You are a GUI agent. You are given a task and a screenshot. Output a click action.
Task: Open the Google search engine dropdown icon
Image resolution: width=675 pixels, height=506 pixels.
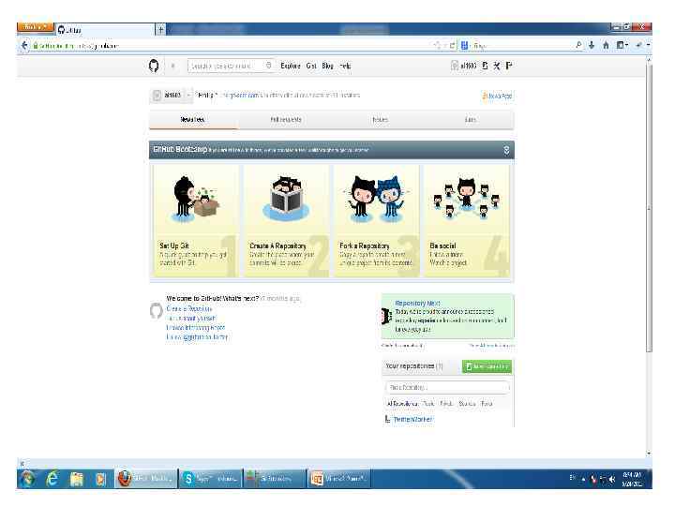[465, 45]
